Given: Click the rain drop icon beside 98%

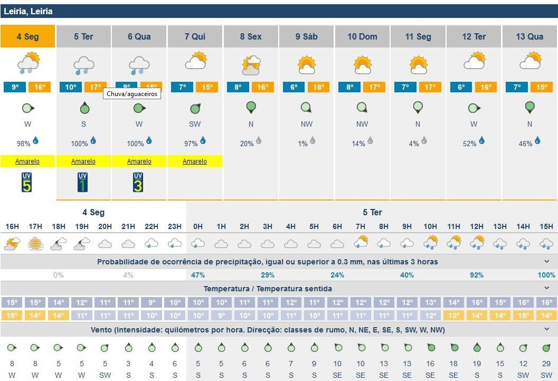Looking at the screenshot, I should [x=36, y=140].
